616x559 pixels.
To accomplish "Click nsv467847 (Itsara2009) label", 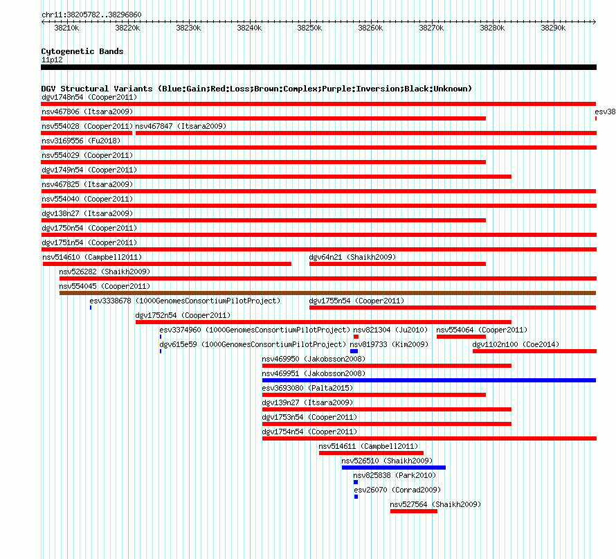I will pyautogui.click(x=181, y=126).
